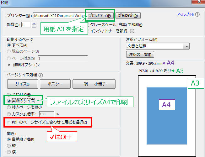Expand the 詳細オプション section
205x157 pixels.
[x=9, y=65]
